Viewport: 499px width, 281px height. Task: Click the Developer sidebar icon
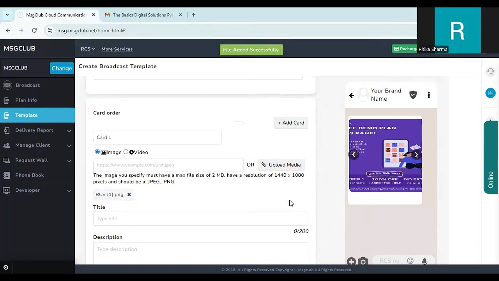coord(7,190)
